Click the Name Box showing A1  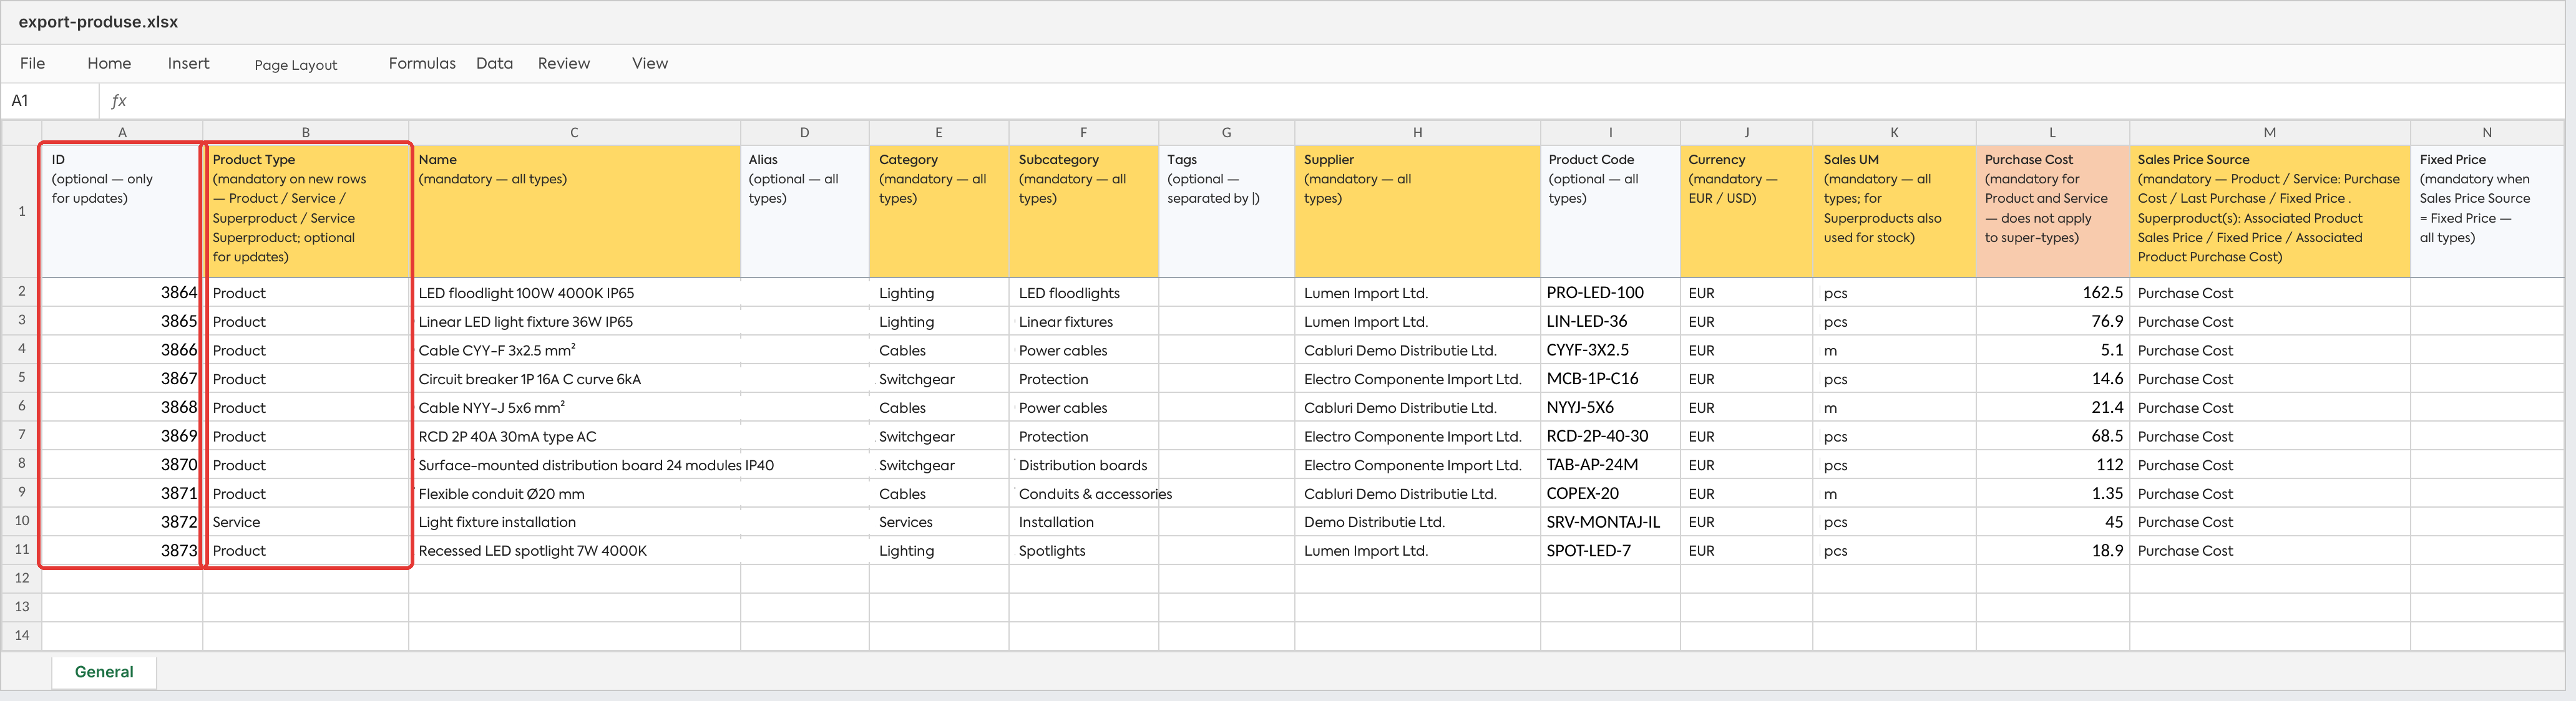(x=50, y=100)
